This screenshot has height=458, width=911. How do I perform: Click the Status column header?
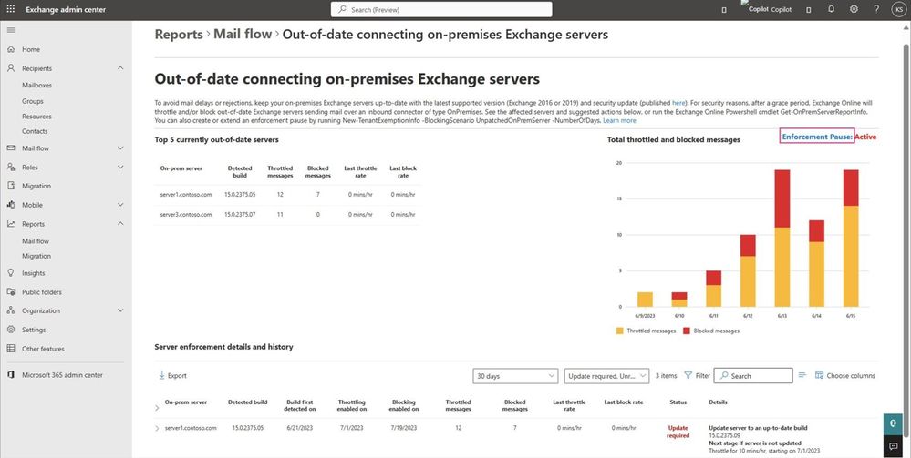click(x=678, y=402)
